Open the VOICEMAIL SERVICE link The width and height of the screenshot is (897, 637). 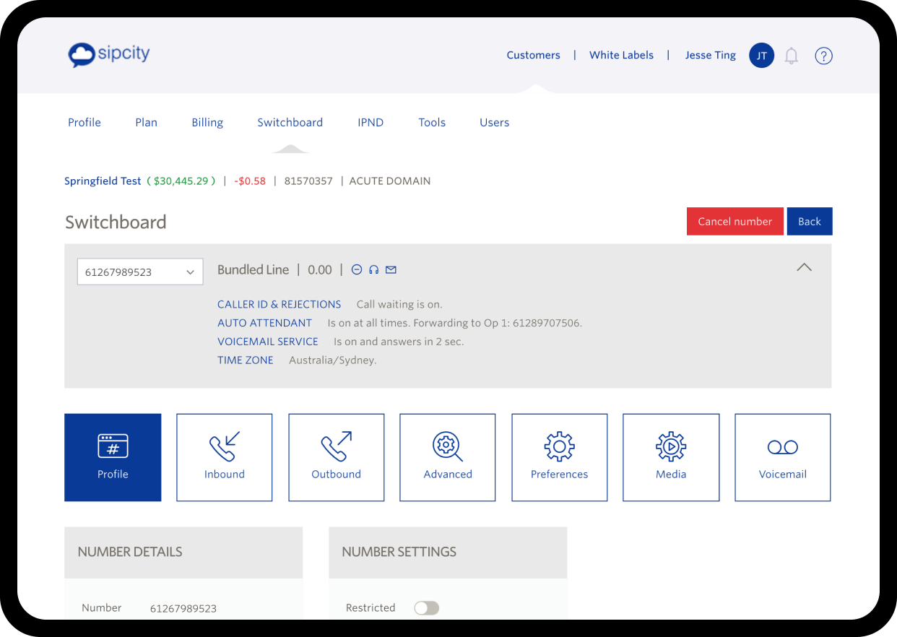point(268,342)
